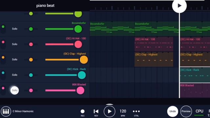Select Clap - Highest clip after playhead
Image resolution: width=210 pixels, height=118 pixels.
tap(195, 59)
